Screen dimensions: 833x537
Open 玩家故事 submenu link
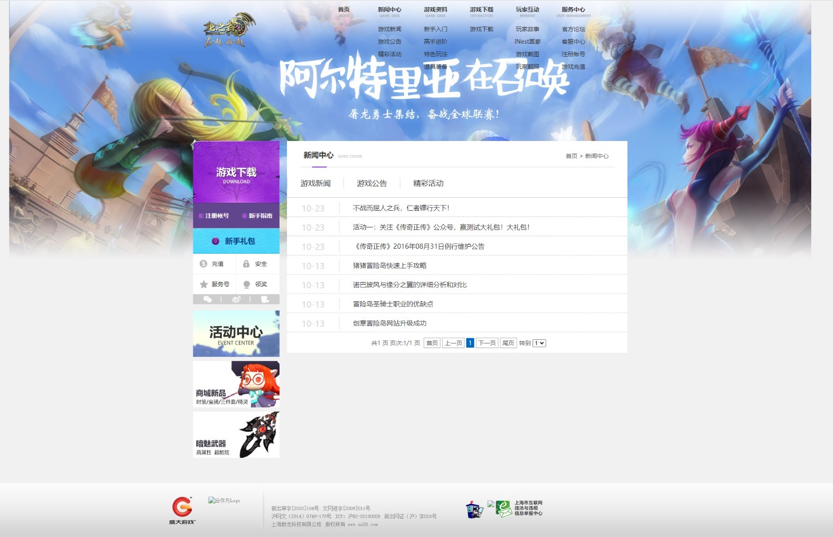pos(527,29)
